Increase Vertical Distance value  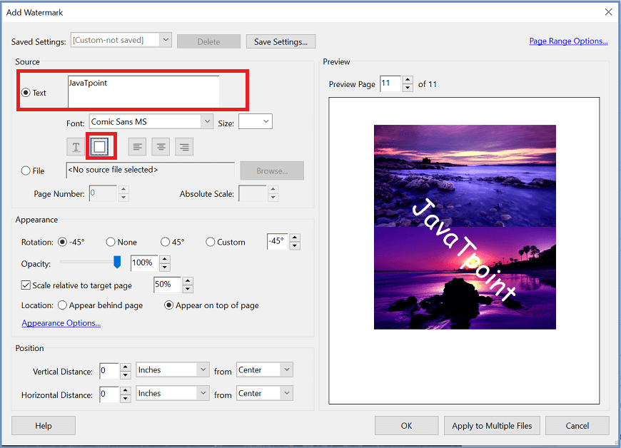(125, 367)
